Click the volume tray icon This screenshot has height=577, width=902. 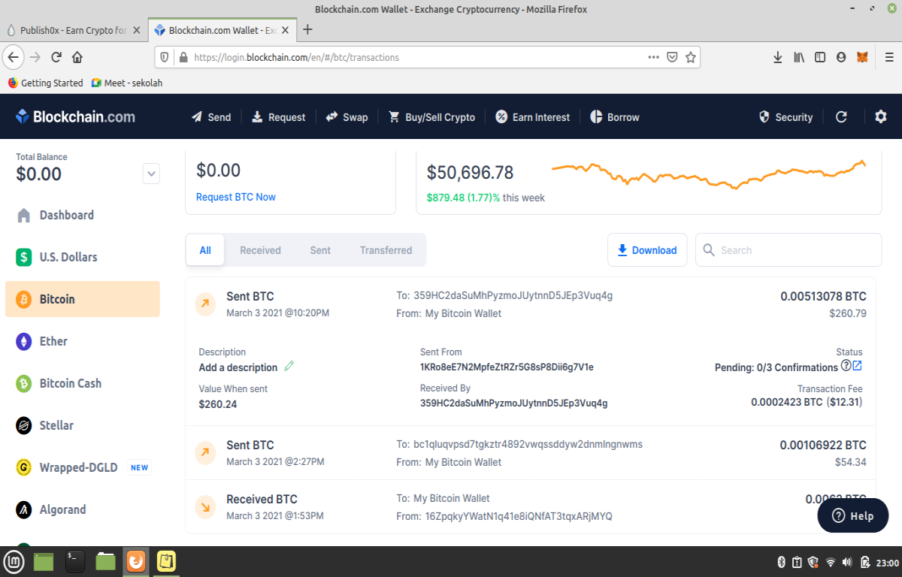coord(847,562)
